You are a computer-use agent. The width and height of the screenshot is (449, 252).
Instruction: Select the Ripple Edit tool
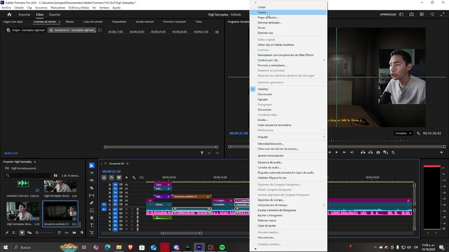tap(92, 181)
